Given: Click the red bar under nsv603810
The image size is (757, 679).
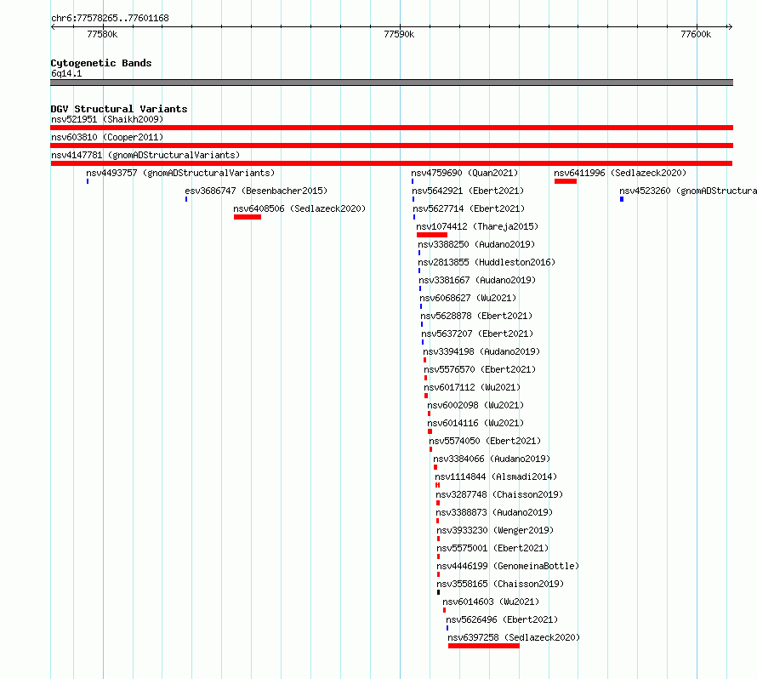Looking at the screenshot, I should tap(391, 145).
